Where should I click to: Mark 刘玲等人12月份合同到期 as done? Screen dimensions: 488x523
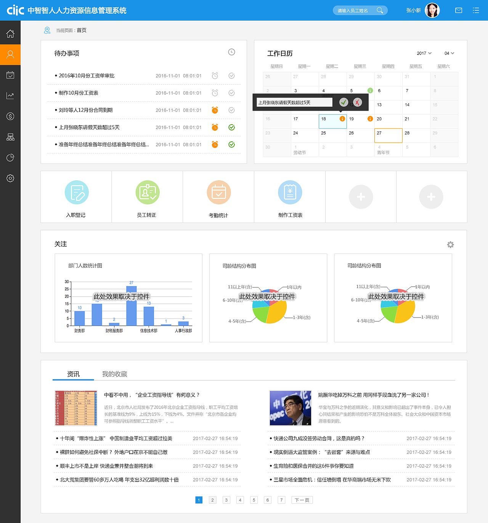click(231, 110)
